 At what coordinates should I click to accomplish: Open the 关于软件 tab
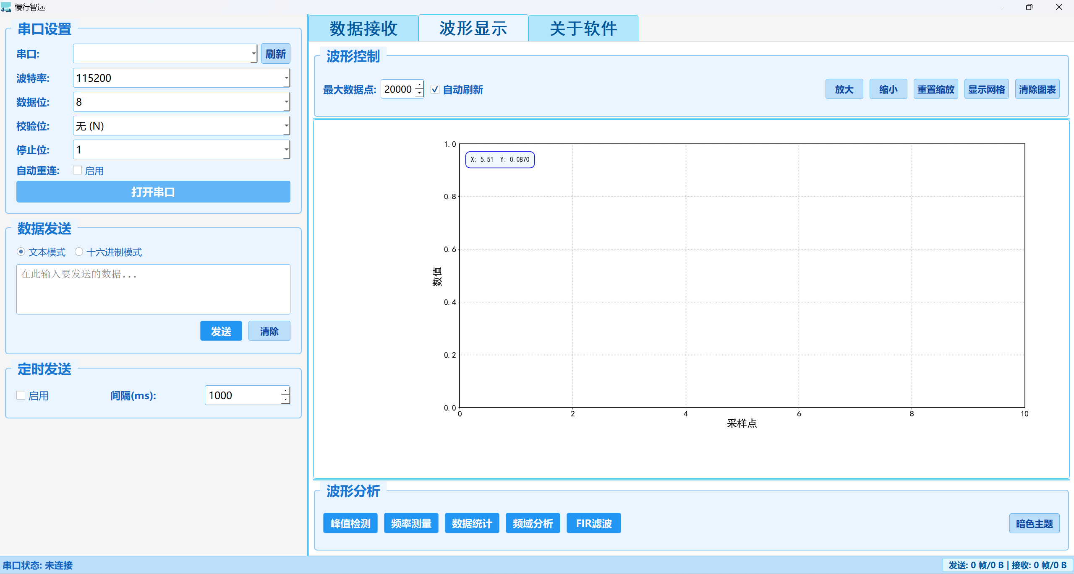pyautogui.click(x=583, y=29)
